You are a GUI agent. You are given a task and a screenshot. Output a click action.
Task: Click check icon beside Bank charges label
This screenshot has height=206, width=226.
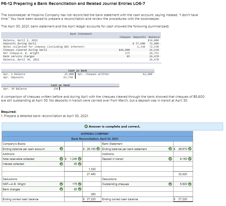tap(61, 189)
